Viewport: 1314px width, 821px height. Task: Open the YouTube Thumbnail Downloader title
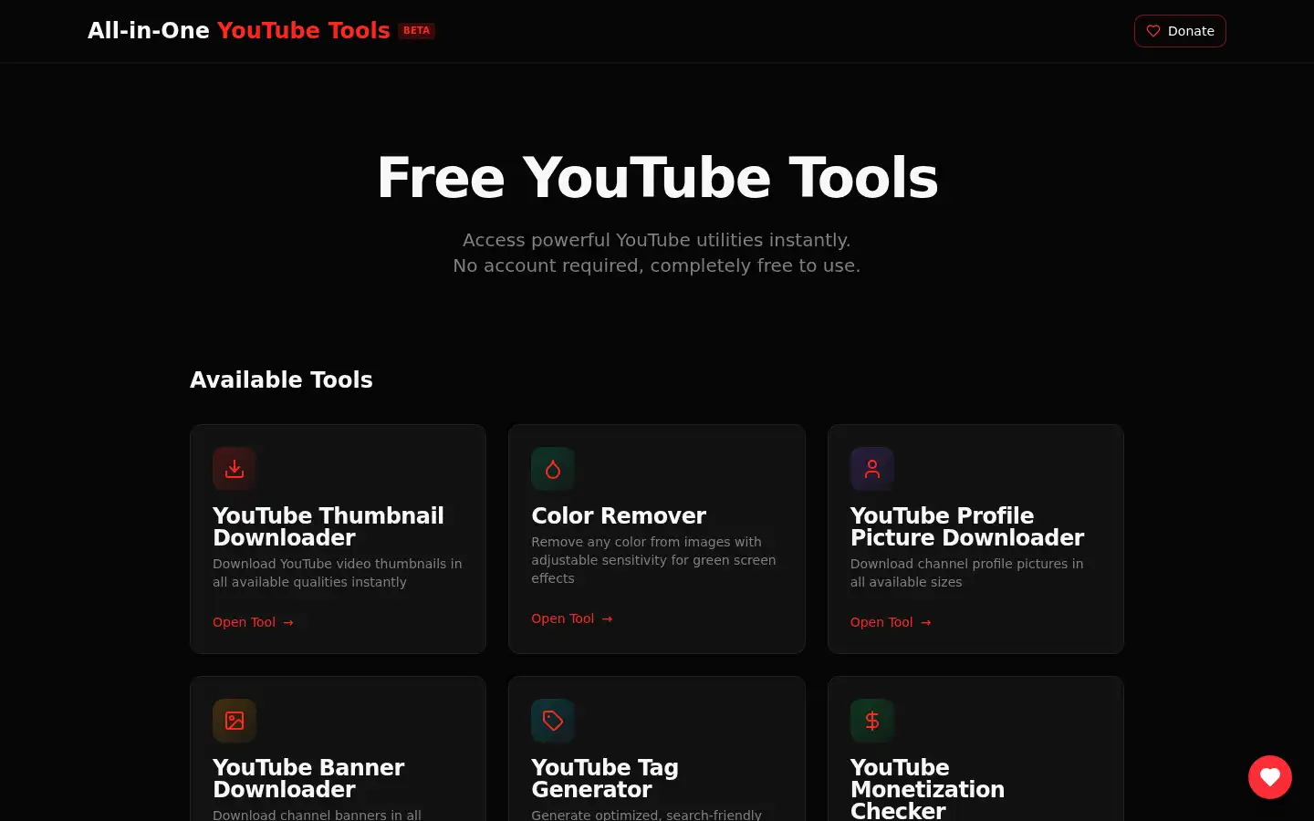328,526
